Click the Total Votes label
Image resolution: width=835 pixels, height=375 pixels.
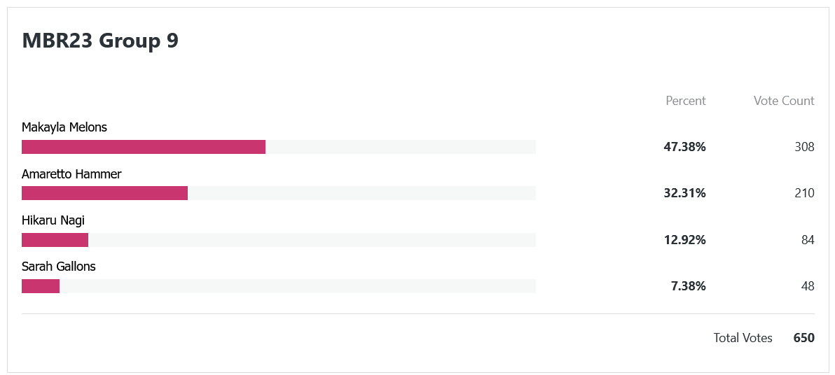click(x=743, y=338)
